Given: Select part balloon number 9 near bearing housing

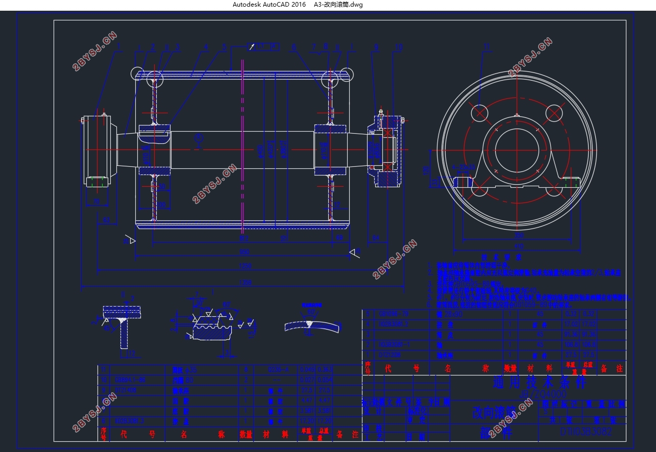Looking at the screenshot, I should tap(376, 47).
